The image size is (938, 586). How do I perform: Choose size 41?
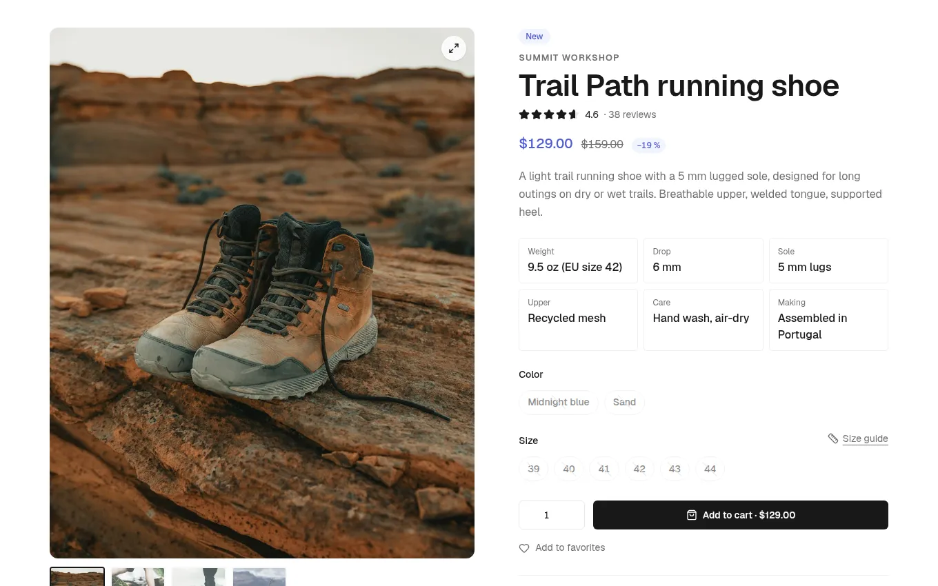coord(604,469)
